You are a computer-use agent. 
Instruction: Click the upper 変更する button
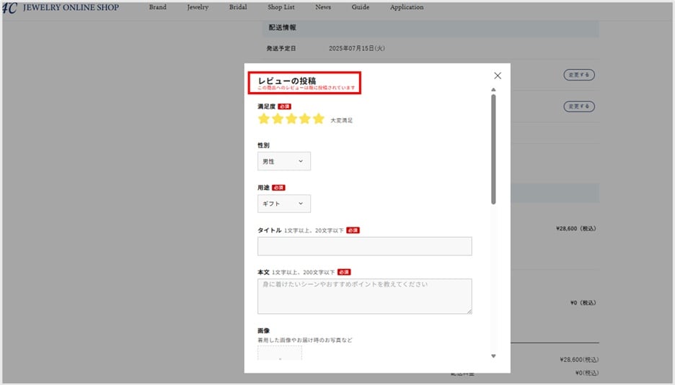pyautogui.click(x=579, y=75)
